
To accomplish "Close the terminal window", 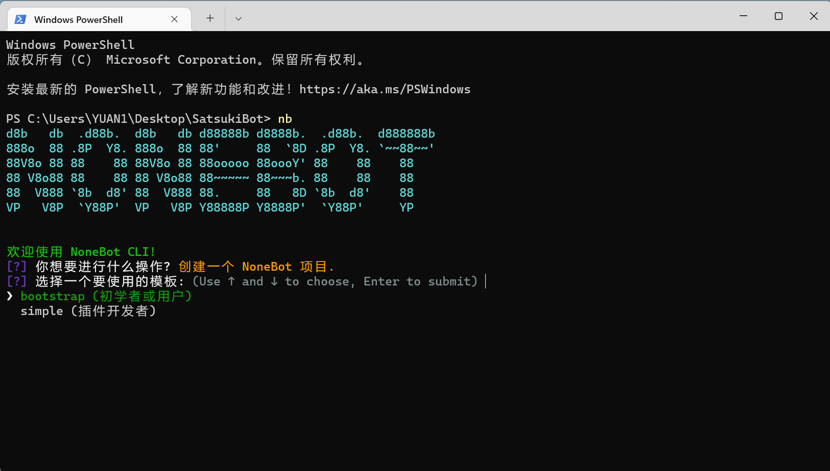I will 814,16.
